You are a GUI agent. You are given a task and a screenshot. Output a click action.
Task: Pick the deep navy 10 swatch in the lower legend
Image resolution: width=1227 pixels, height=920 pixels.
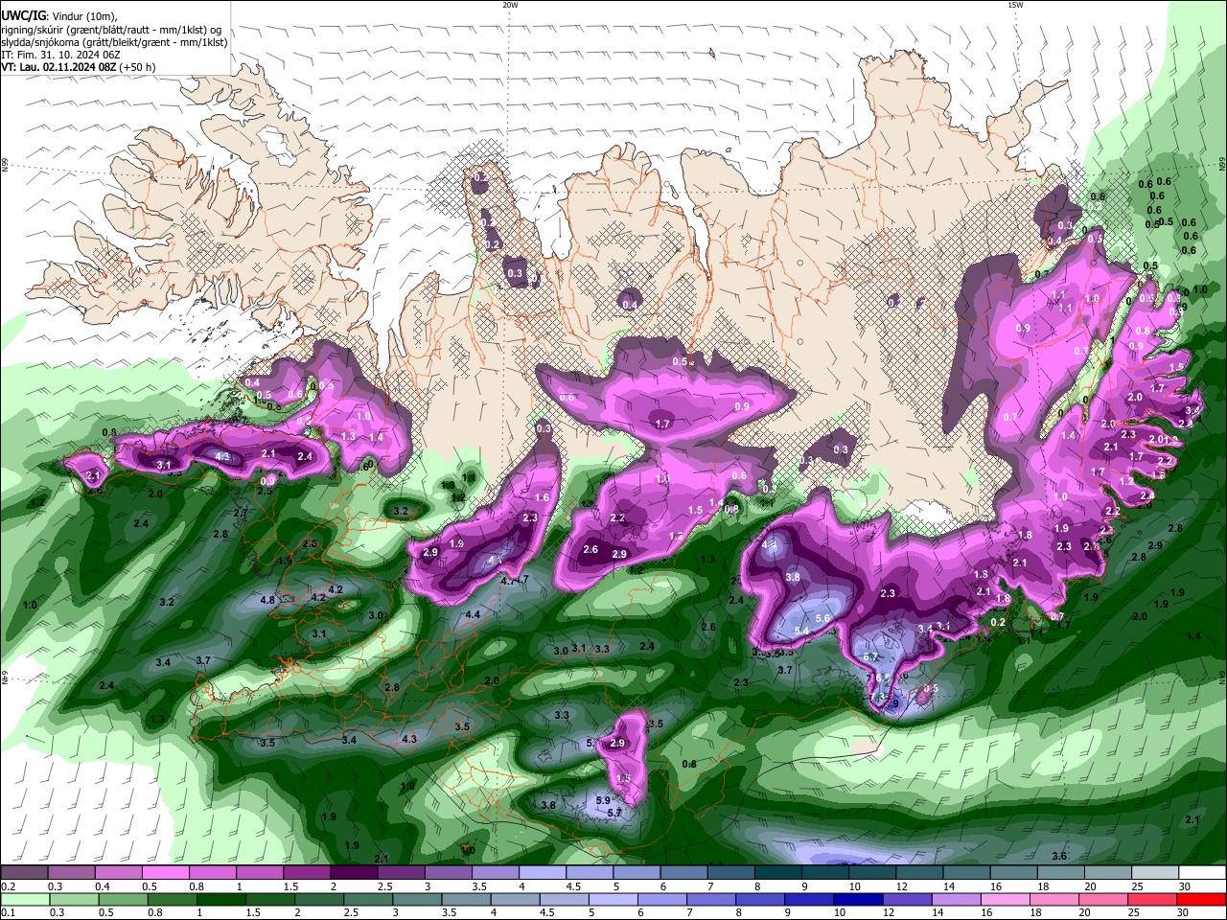858,900
